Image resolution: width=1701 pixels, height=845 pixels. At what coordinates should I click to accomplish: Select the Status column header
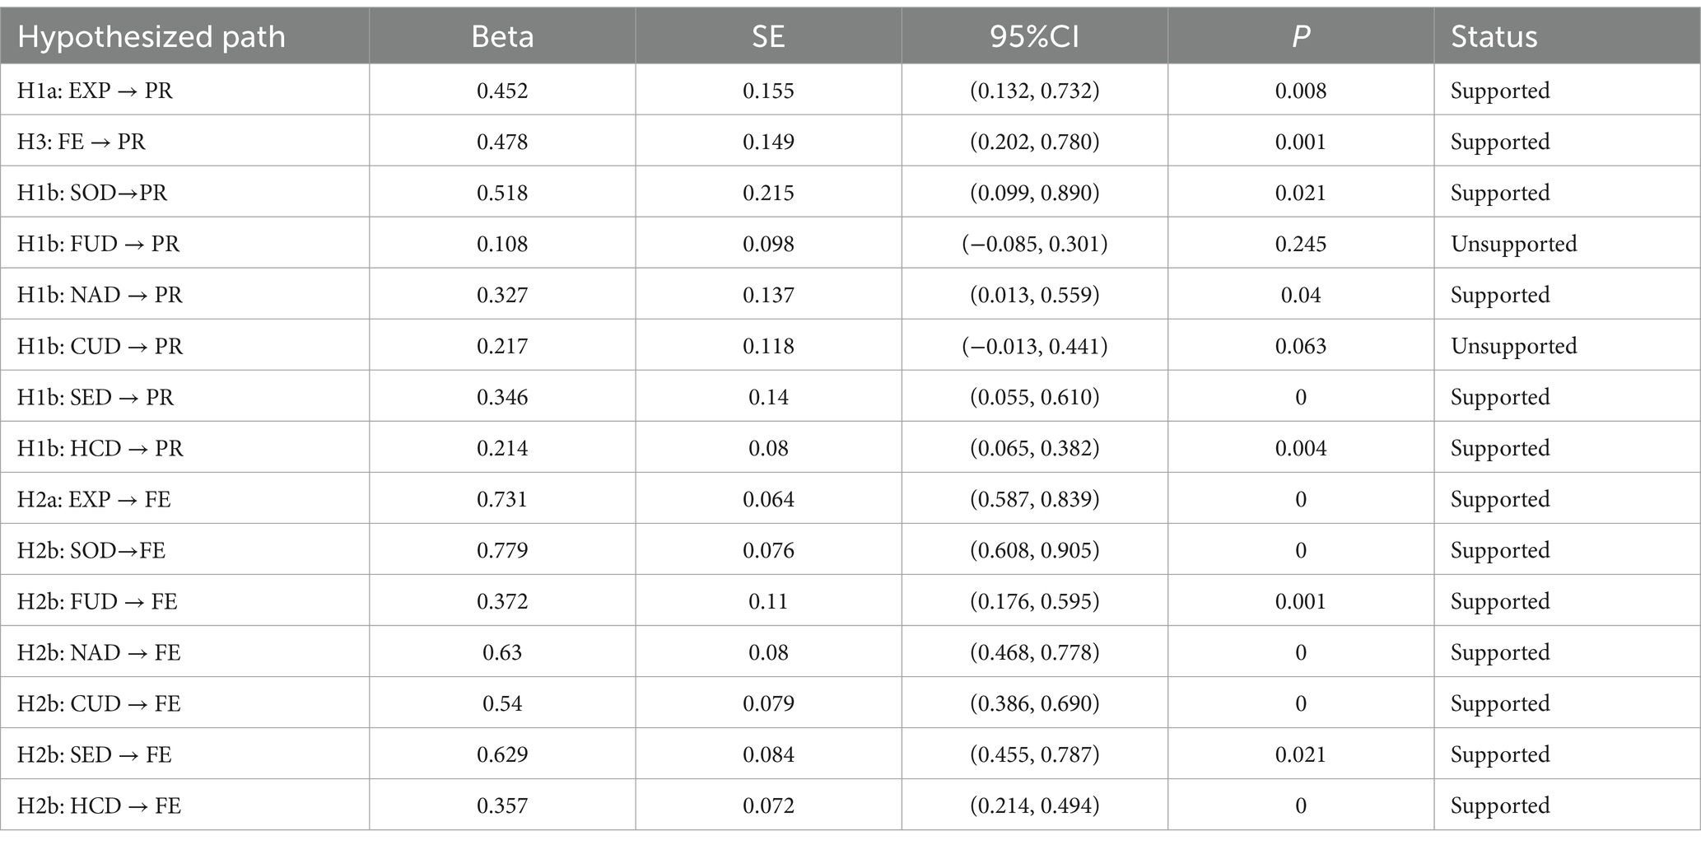tap(1494, 37)
